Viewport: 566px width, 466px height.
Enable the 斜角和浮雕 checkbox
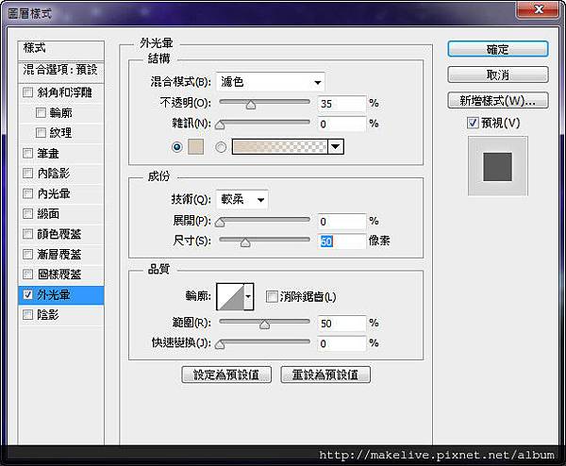(27, 92)
